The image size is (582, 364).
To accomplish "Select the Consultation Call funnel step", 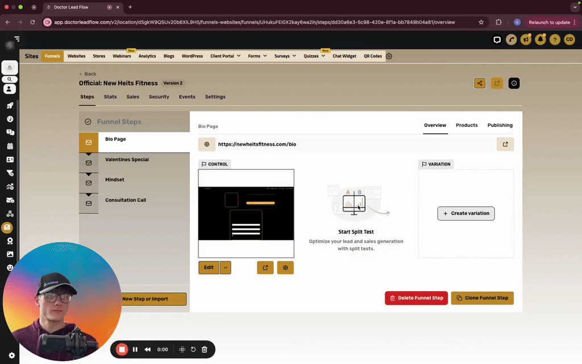I will pos(134,203).
